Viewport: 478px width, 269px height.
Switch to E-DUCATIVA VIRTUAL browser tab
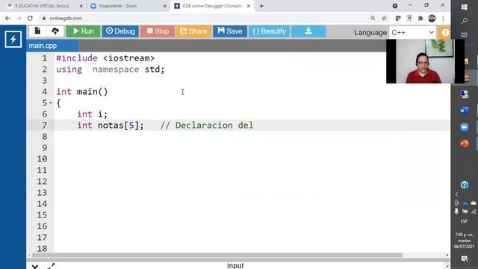pyautogui.click(x=42, y=6)
